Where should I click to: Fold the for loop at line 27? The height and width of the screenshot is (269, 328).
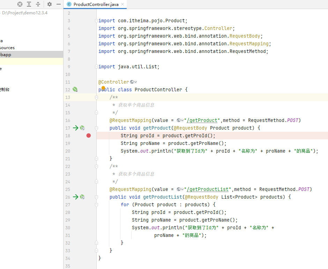tap(97, 205)
